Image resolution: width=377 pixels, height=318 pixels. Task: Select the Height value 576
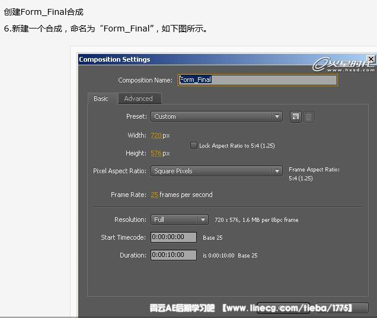tap(156, 153)
